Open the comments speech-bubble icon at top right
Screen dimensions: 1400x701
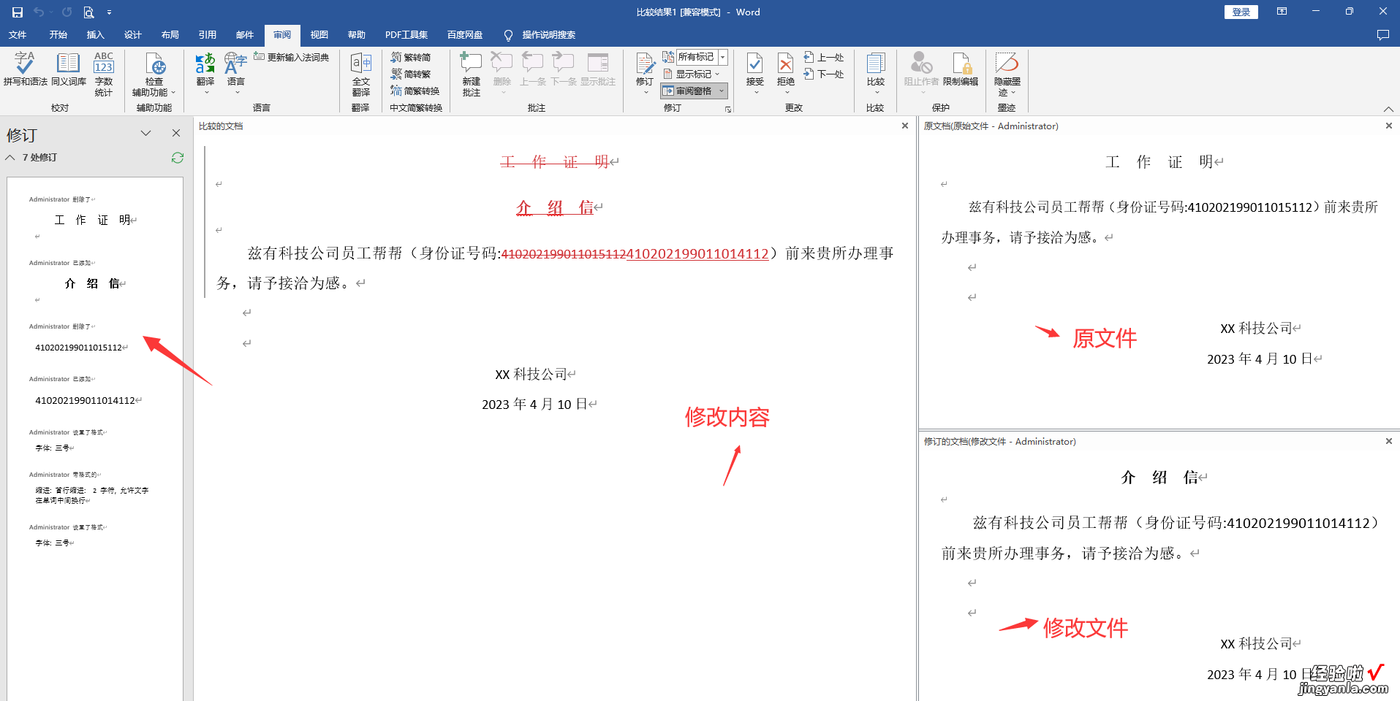tap(1382, 35)
